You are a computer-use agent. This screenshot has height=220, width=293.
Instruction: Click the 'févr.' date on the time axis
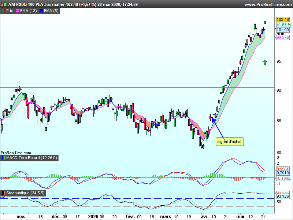[x=131, y=217]
